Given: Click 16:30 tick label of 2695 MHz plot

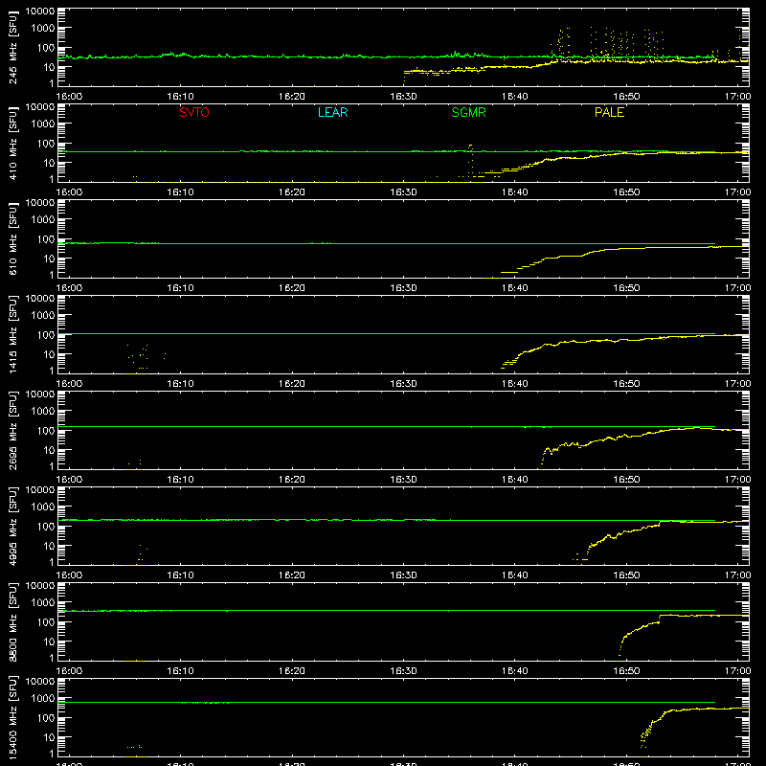Looking at the screenshot, I should click(403, 480).
